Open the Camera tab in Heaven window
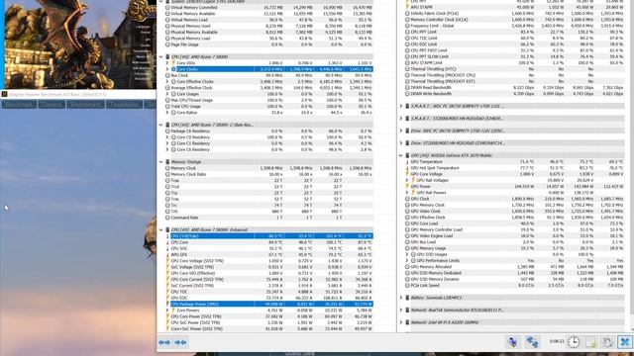Image resolution: width=634 pixels, height=356 pixels. click(x=52, y=105)
